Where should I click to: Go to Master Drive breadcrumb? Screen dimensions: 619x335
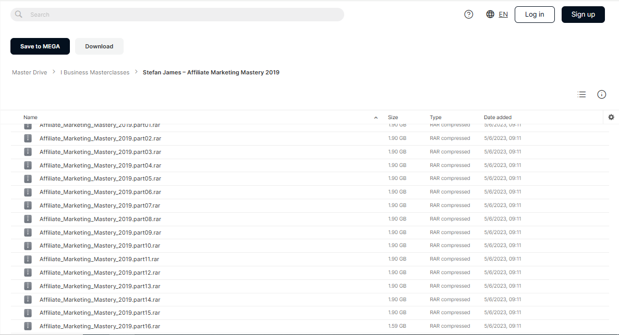coord(30,72)
